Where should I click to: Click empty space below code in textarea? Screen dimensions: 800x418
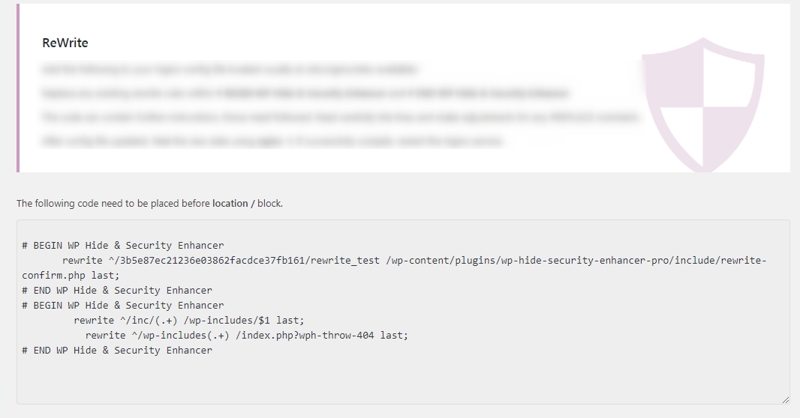tap(403, 379)
